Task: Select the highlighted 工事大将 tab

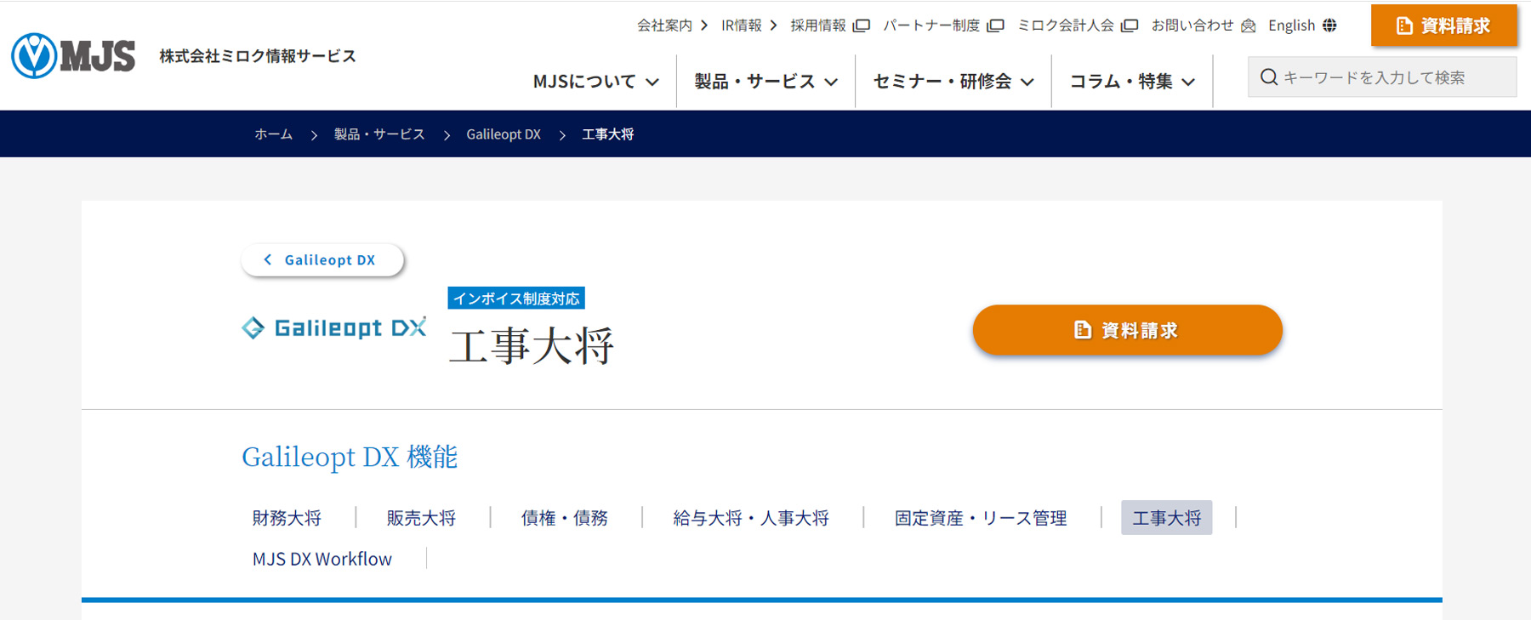Action: pos(1166,518)
